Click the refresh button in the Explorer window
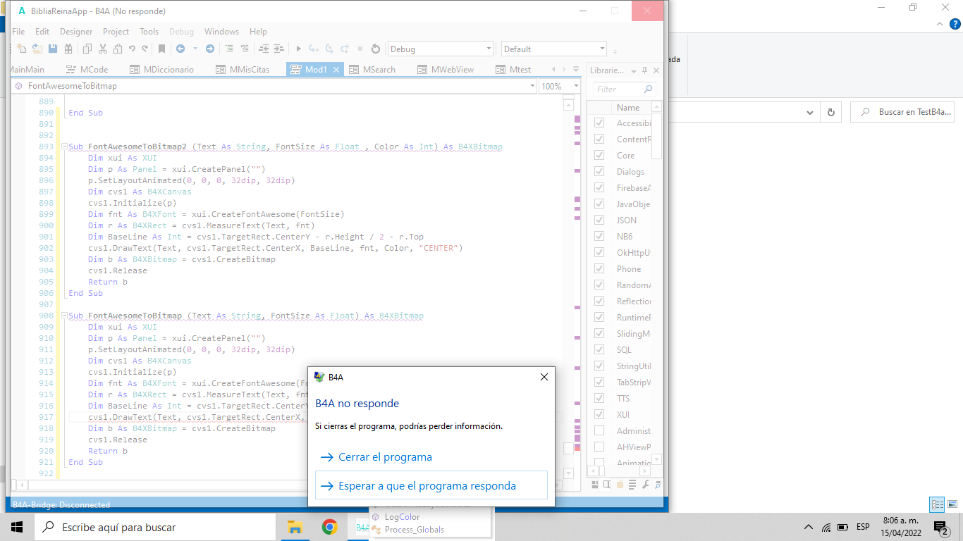Screen dimensions: 963x541 point(830,112)
